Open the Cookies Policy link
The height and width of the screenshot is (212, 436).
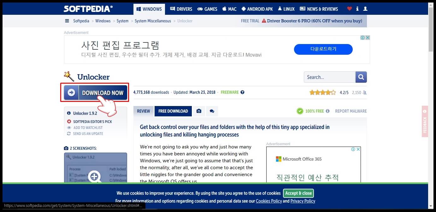point(269,201)
